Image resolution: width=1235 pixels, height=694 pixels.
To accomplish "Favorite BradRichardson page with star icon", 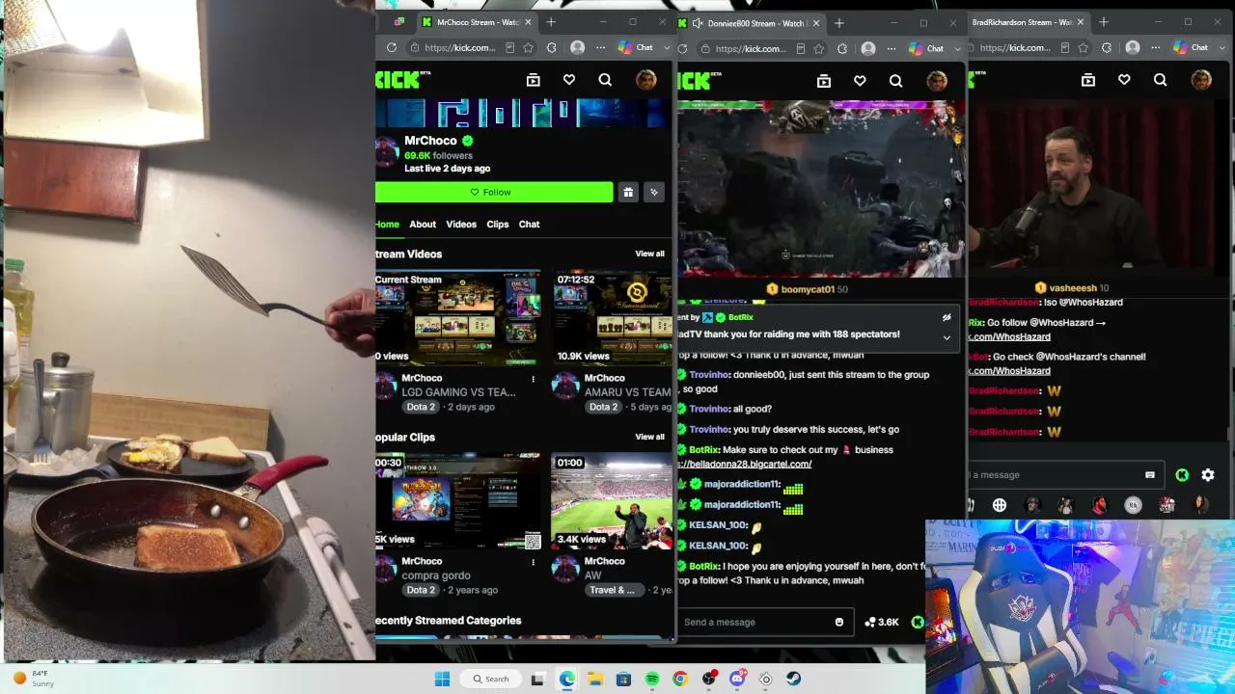I will 1084,48.
